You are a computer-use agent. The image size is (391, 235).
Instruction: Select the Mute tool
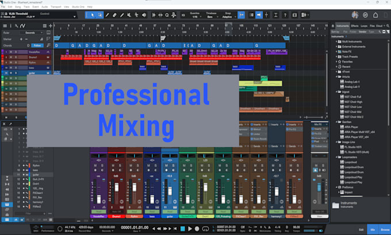point(129,15)
